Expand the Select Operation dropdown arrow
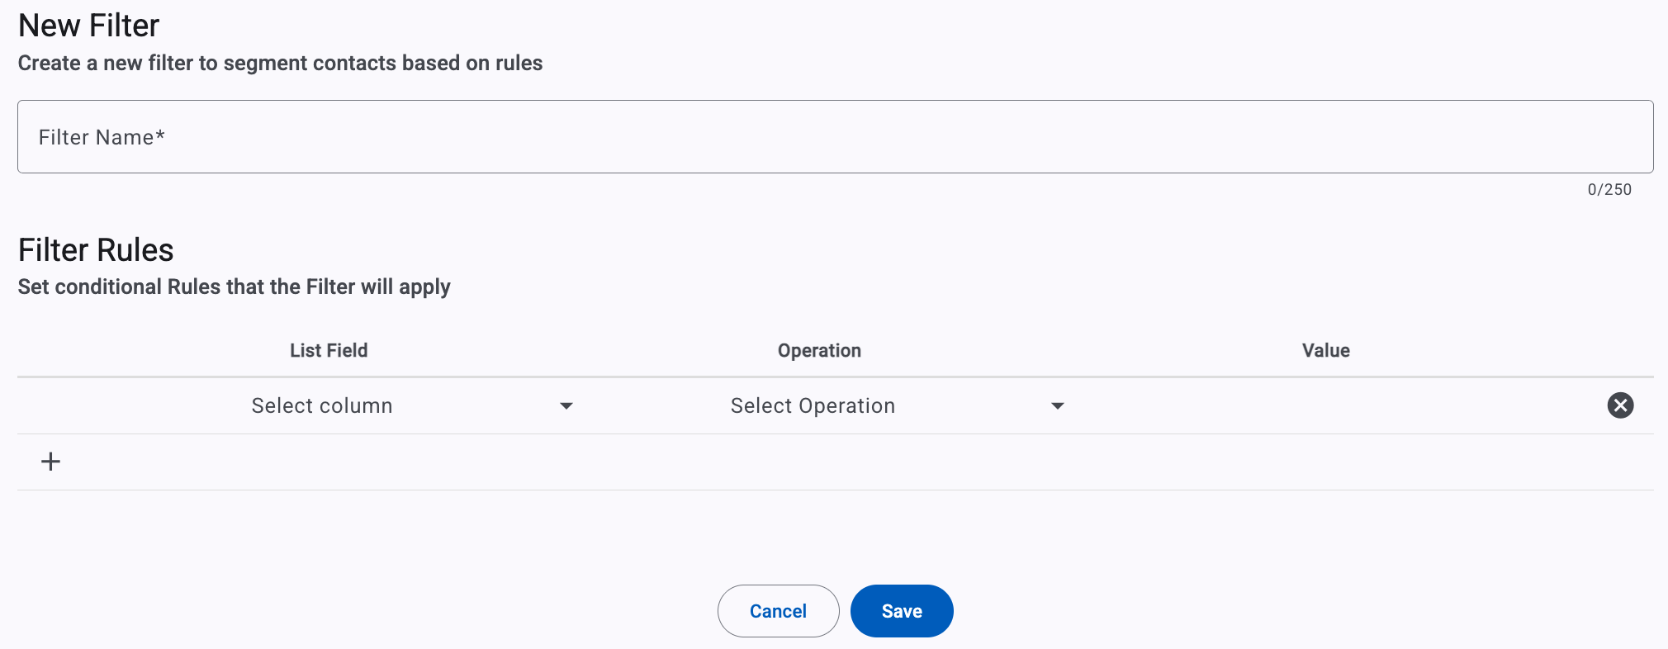Image resolution: width=1668 pixels, height=649 pixels. (1057, 405)
